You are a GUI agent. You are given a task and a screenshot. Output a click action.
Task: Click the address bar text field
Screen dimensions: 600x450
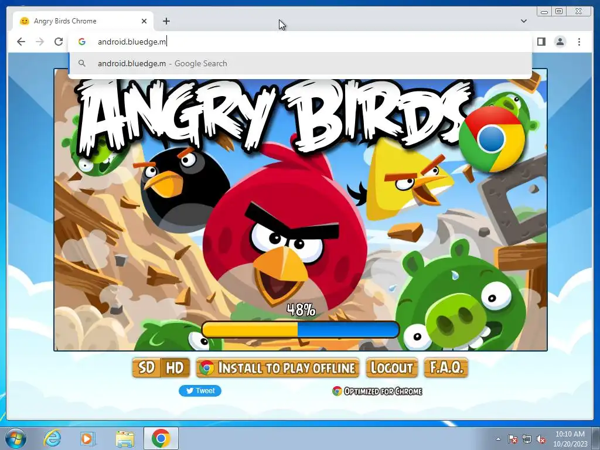point(300,42)
